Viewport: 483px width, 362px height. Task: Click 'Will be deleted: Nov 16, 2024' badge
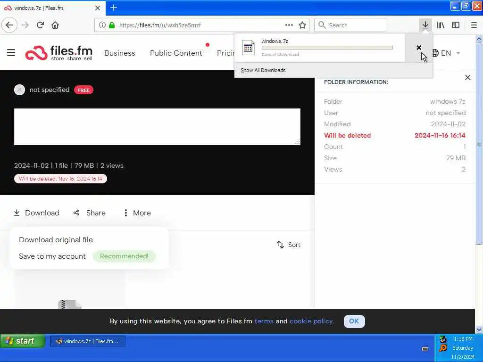click(x=60, y=179)
